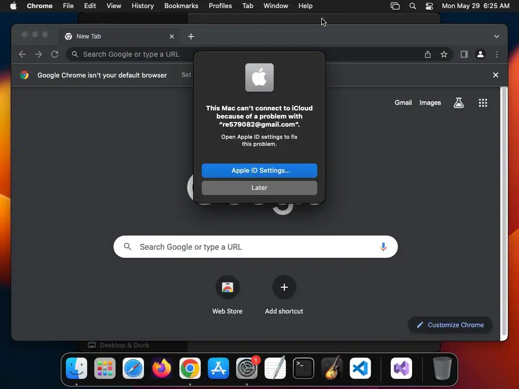Open Spotlight search in menu bar

pos(413,6)
